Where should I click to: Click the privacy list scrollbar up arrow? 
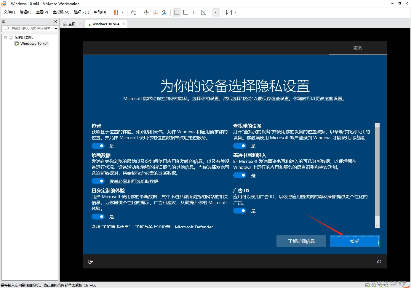(x=377, y=125)
